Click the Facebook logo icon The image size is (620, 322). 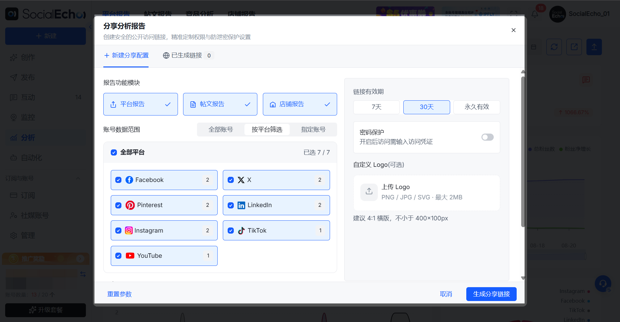click(x=129, y=180)
